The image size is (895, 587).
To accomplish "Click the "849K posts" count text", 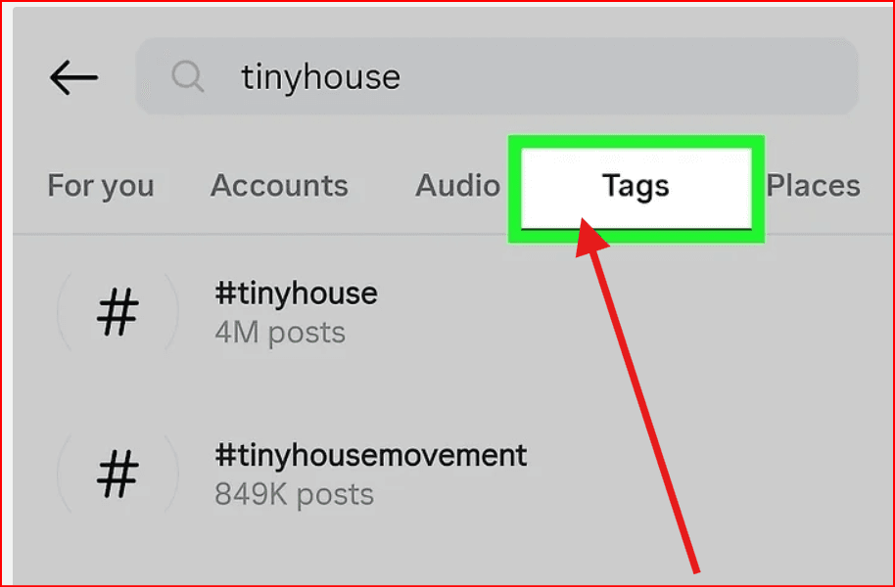I will click(294, 495).
